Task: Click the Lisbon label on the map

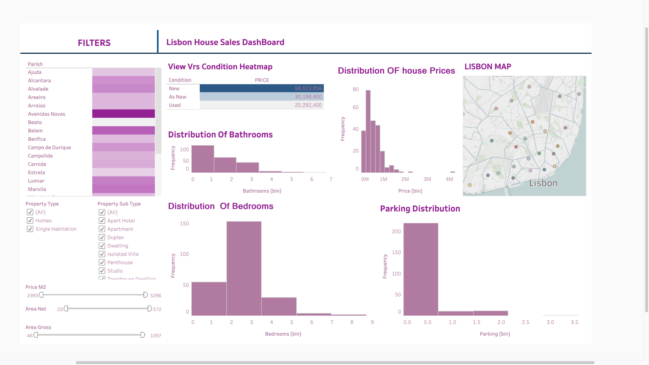Action: pyautogui.click(x=543, y=183)
